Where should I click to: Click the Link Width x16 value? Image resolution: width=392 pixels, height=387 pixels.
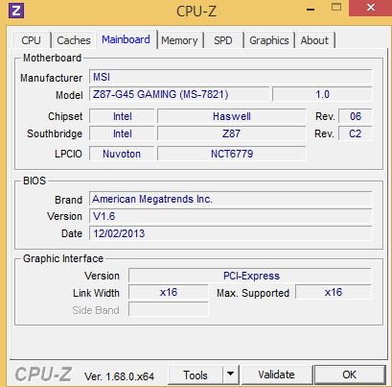click(169, 292)
